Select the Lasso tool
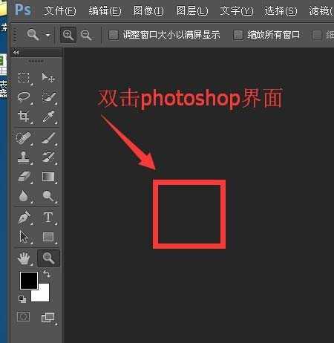334x343 pixels. pyautogui.click(x=24, y=97)
